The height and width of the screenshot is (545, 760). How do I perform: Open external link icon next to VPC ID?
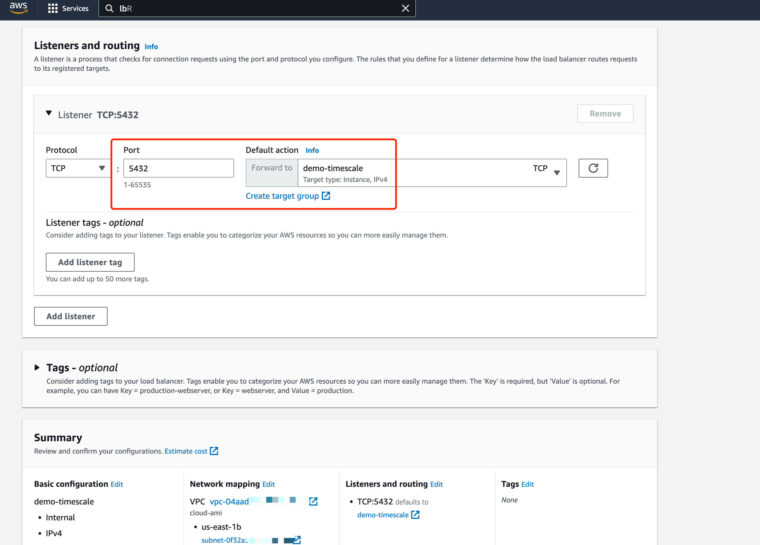[x=313, y=501]
